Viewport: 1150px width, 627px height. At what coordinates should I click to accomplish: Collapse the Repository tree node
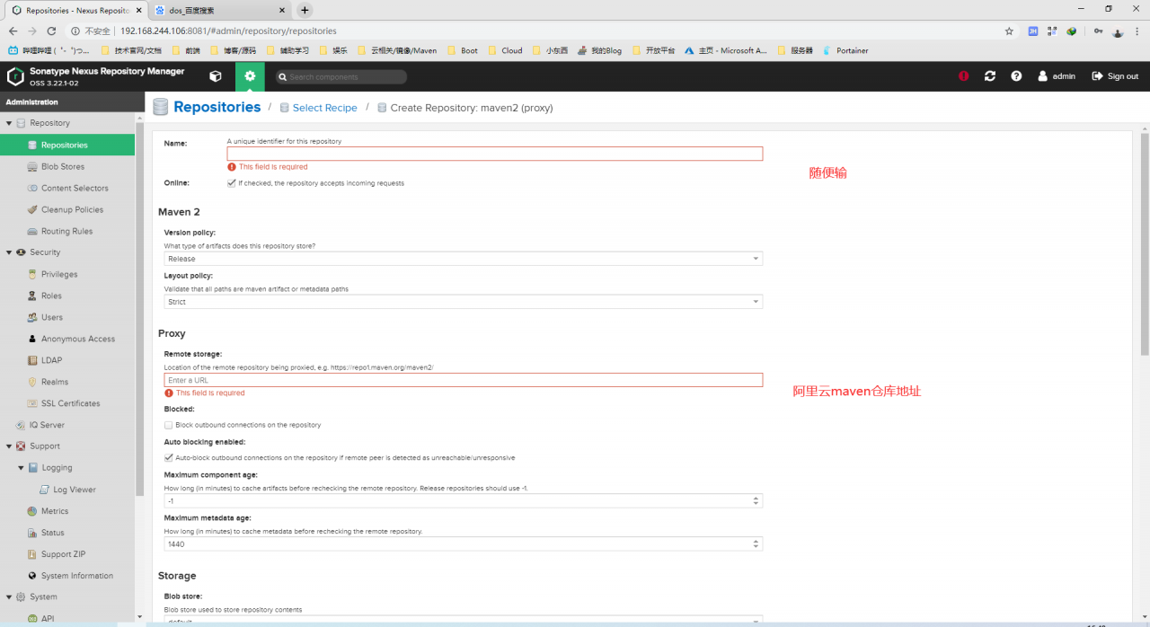coord(9,123)
